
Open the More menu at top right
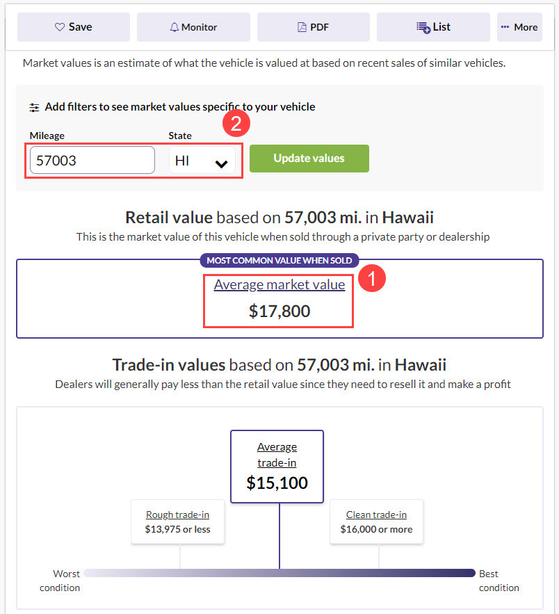[519, 27]
